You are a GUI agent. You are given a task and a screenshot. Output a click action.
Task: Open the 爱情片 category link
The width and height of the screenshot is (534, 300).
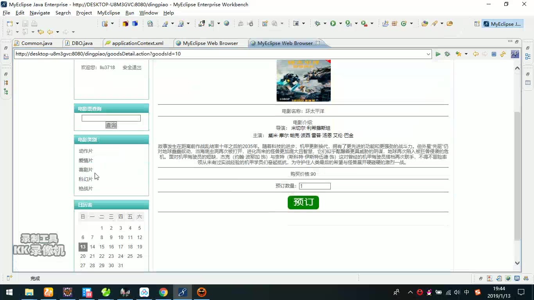86,161
